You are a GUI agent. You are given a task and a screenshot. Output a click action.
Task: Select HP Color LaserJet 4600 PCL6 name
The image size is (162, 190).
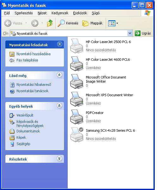[x=108, y=60]
